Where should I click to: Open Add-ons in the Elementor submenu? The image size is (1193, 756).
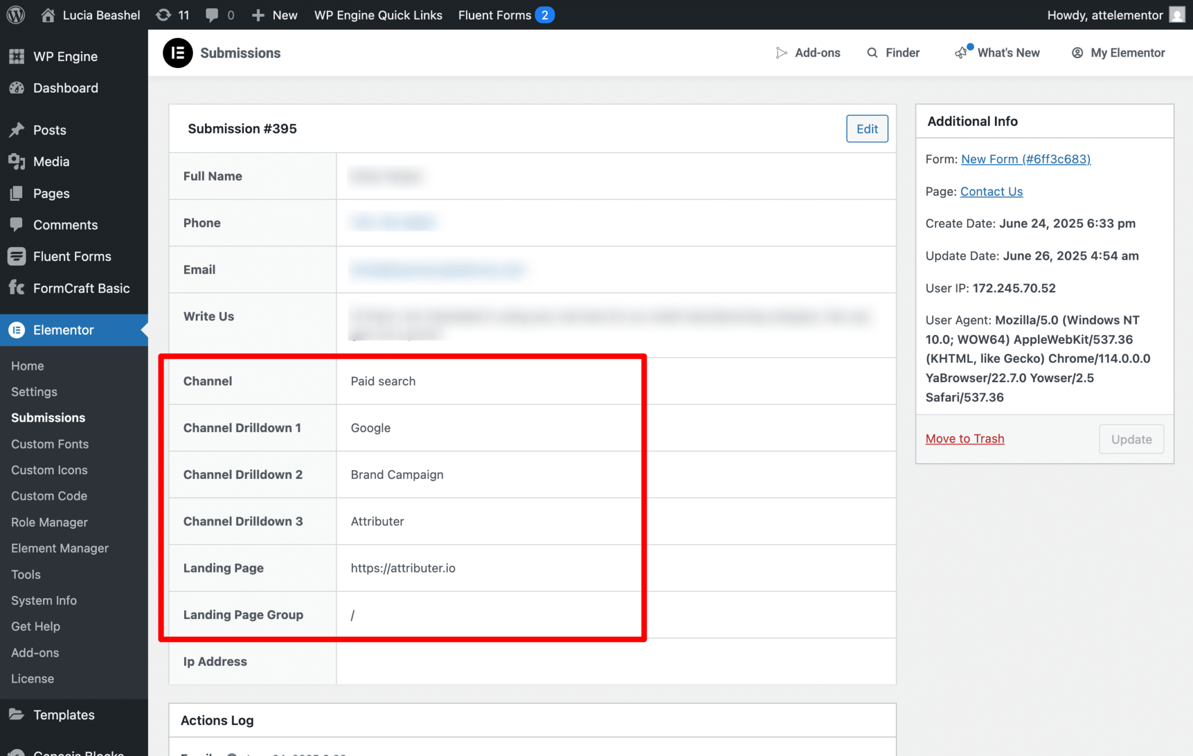tap(35, 653)
